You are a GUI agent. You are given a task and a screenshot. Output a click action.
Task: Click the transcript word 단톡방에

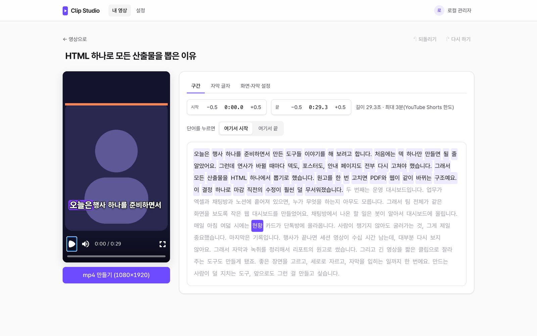[x=294, y=226]
